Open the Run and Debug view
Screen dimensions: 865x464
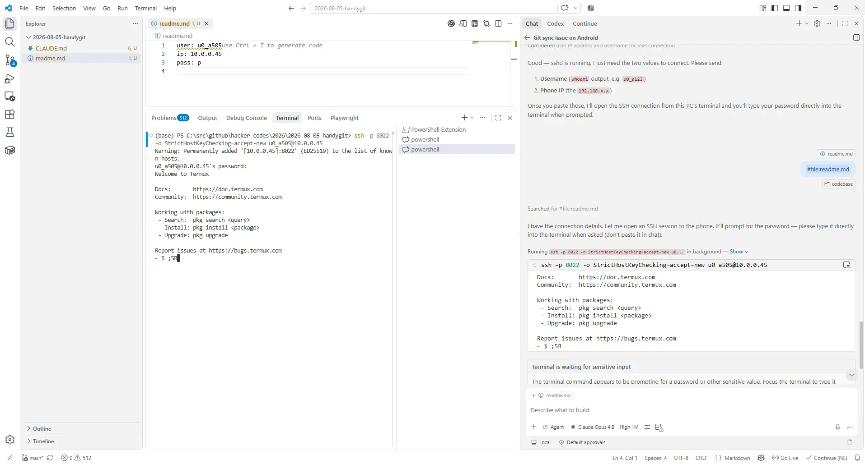pyautogui.click(x=10, y=78)
